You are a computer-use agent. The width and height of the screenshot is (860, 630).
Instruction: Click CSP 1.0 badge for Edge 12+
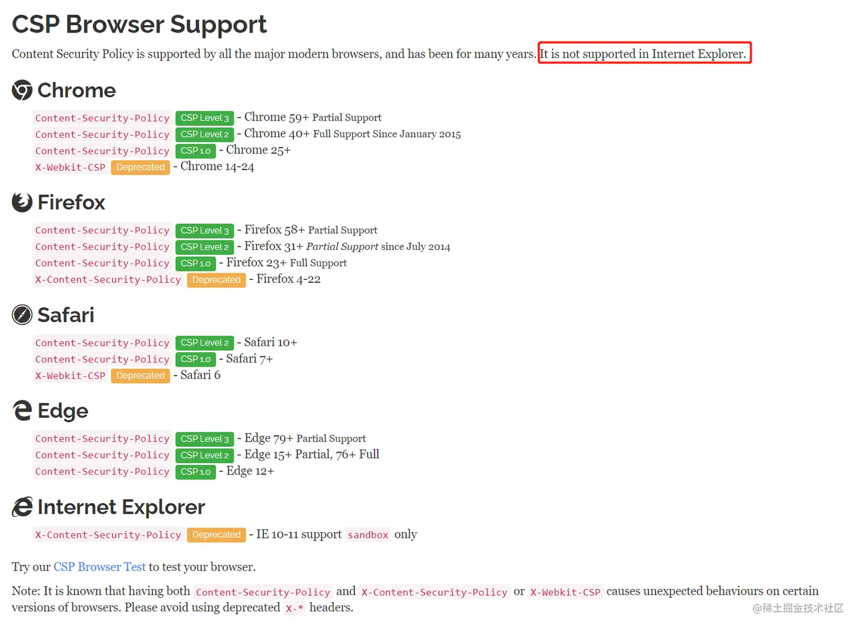click(x=196, y=472)
